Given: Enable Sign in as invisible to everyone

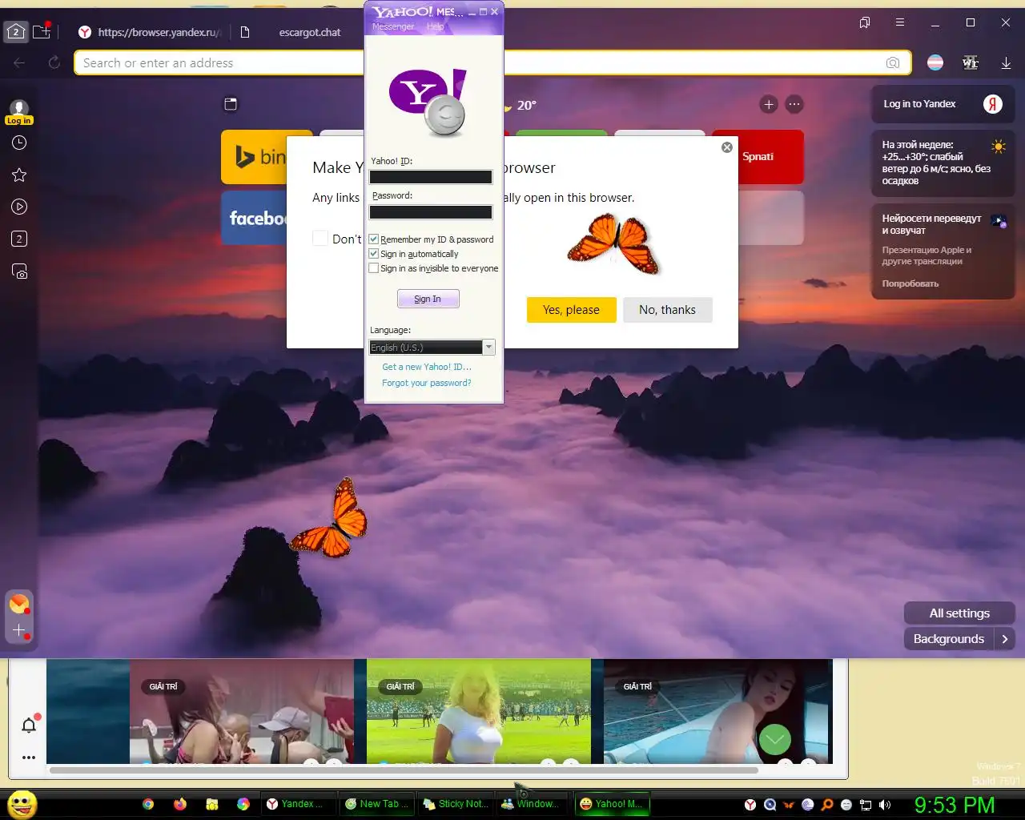Looking at the screenshot, I should click(x=373, y=267).
